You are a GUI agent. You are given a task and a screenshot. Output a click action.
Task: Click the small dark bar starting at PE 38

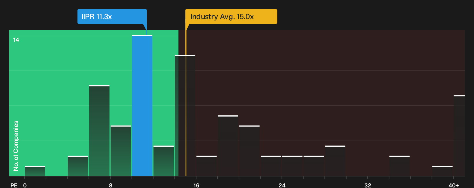[442, 171]
